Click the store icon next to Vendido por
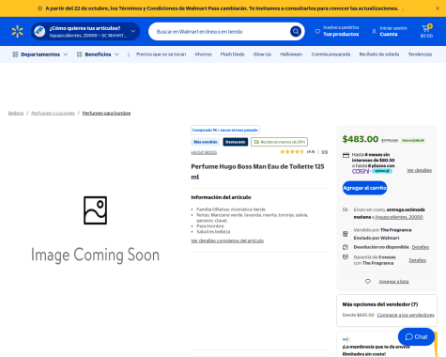The width and height of the screenshot is (446, 357). [x=346, y=234]
